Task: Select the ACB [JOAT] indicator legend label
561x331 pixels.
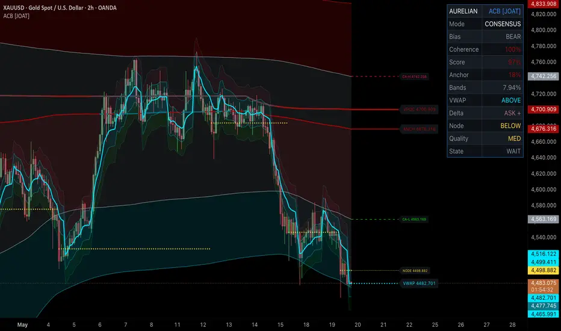Action: (16, 16)
